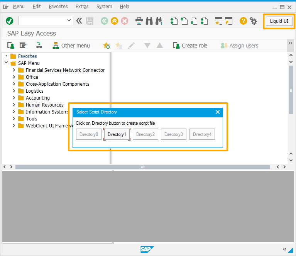This screenshot has height=256, width=296.
Task: Expand Cross-Application Components node
Action: (14, 84)
